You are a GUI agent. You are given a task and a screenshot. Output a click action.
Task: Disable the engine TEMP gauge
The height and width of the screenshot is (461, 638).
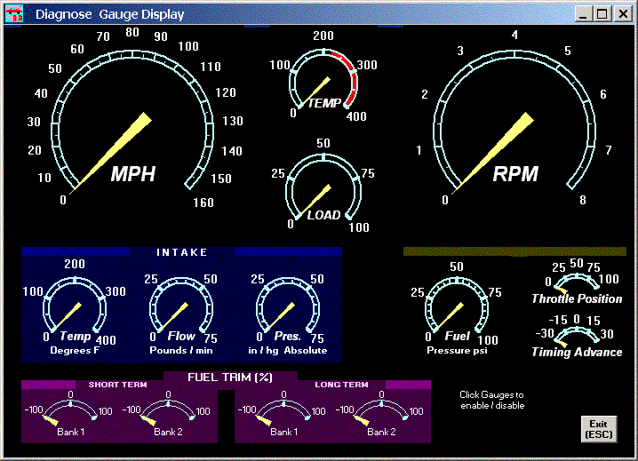323,82
